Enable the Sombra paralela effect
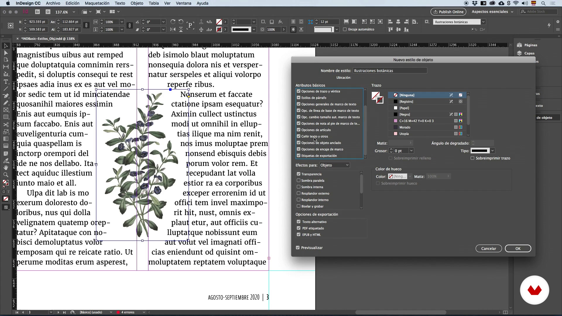The image size is (562, 316). coord(299,181)
